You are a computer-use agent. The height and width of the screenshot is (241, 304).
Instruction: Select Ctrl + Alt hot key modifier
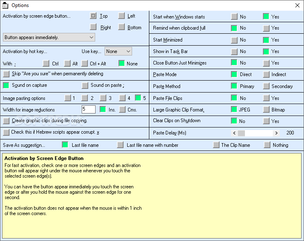[85, 63]
